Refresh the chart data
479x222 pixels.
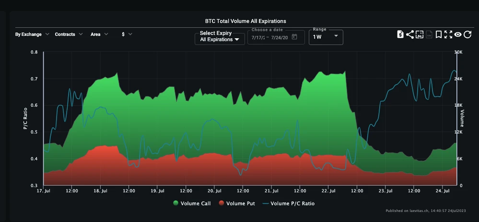pyautogui.click(x=467, y=34)
